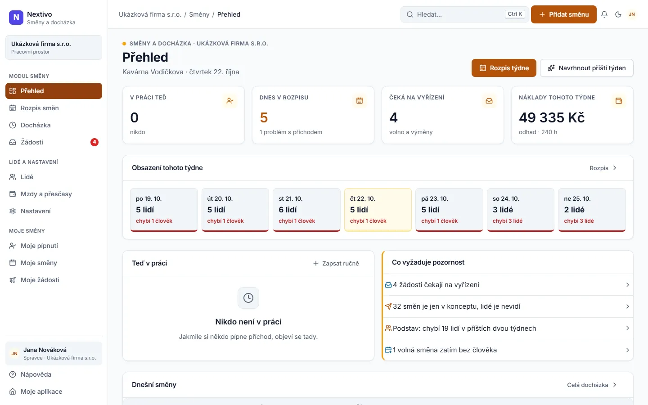Open Moje aplikace in sidebar
Image resolution: width=648 pixels, height=405 pixels.
pos(54,391)
